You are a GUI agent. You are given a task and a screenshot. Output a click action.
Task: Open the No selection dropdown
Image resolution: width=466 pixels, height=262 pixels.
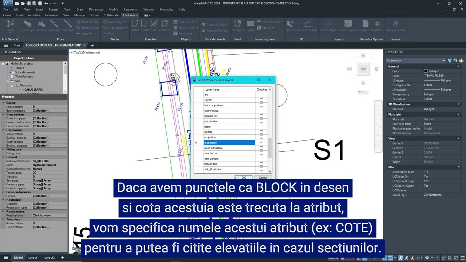pos(415,60)
